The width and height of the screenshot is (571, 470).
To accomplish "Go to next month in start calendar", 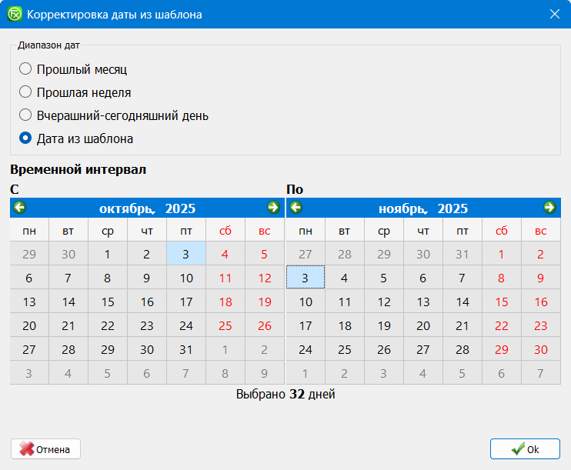I will [x=273, y=208].
